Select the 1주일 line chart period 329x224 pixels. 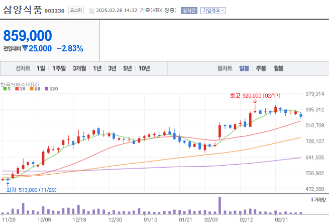(59, 68)
